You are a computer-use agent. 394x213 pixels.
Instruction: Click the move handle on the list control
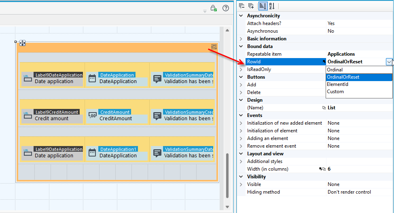[22, 43]
